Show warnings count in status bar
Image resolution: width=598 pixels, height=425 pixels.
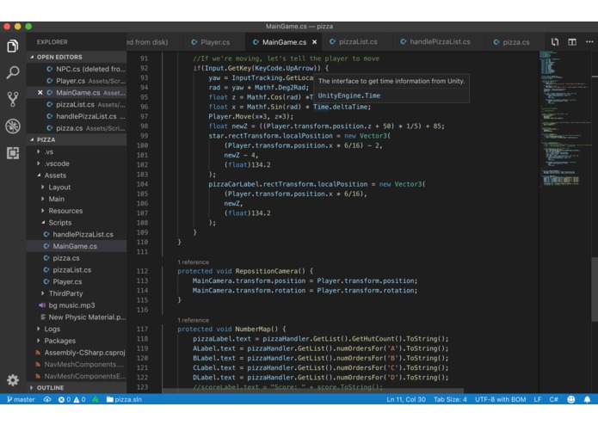79,399
